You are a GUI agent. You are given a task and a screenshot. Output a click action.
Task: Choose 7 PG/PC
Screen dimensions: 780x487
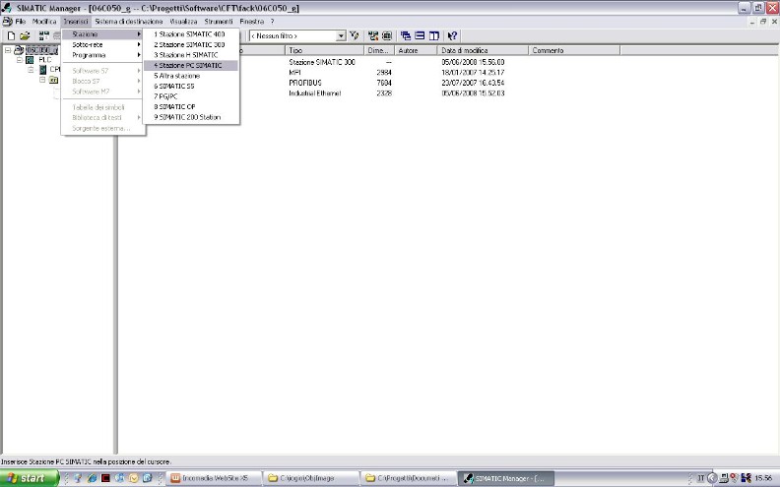191,96
